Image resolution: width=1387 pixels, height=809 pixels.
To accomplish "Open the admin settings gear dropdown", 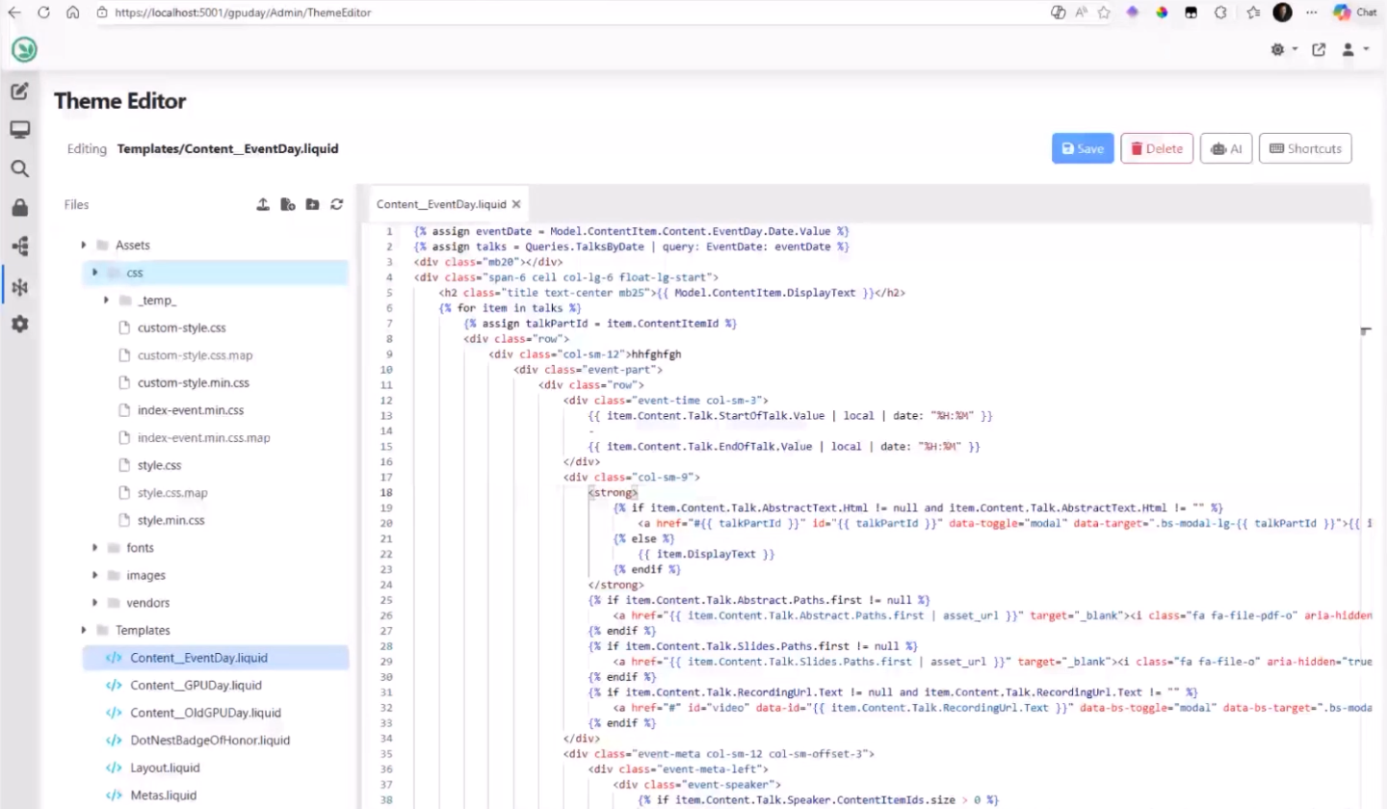I will click(x=1284, y=49).
